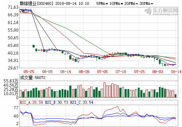Click the red 20PMA color swatch
The height and width of the screenshot is (127, 182).
click(x=137, y=4)
